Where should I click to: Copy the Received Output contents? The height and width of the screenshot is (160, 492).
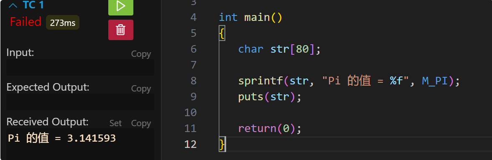pos(141,123)
